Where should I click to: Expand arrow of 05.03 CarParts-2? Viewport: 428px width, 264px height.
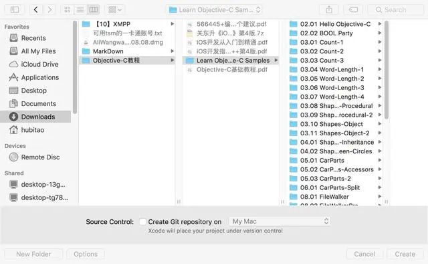point(380,178)
